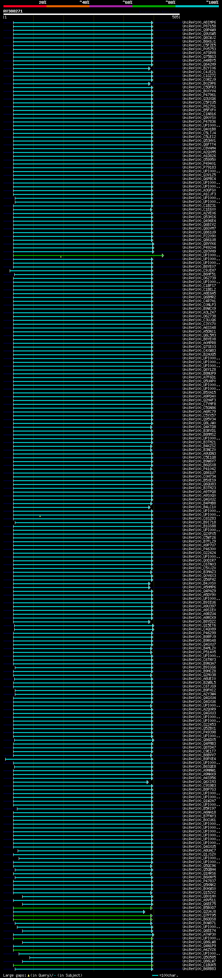Image resolution: width=222 pixels, height=978 pixels.
Task: Select hit label UniRef100_A7F6D1
Action: click(199, 377)
